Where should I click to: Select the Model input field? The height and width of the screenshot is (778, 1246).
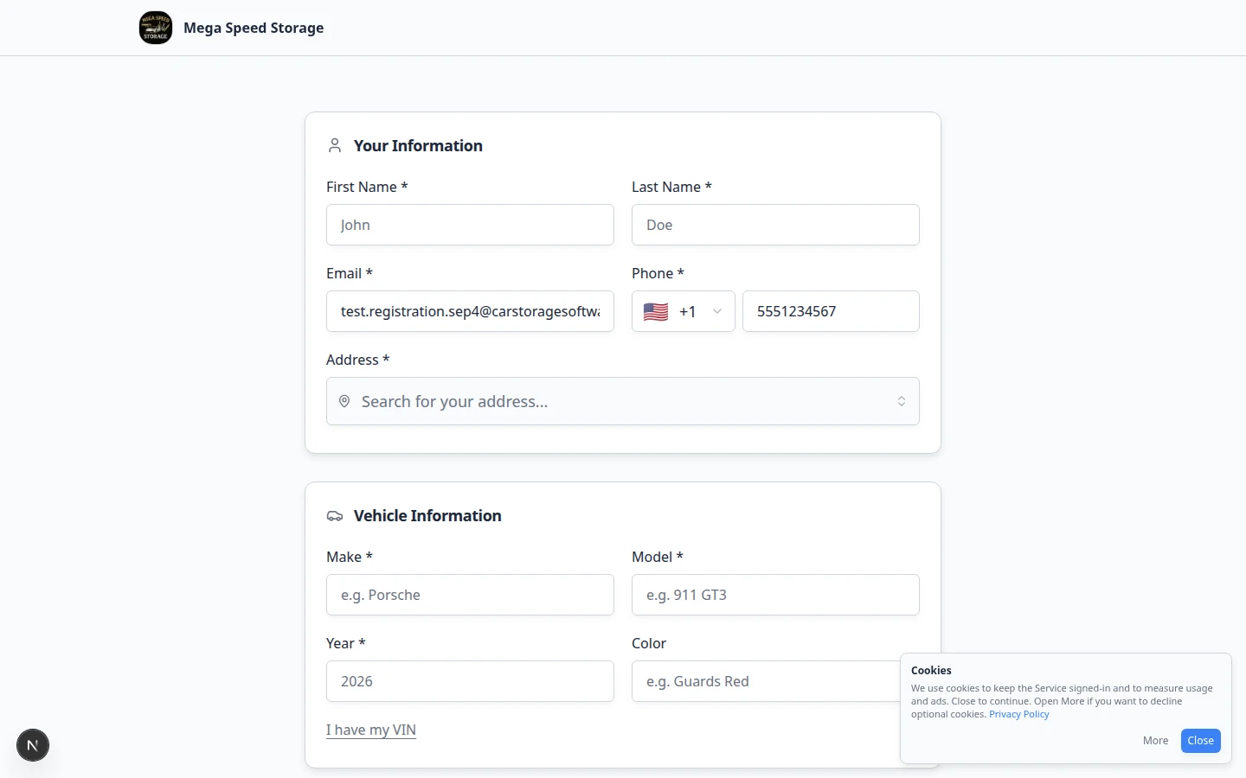coord(775,595)
